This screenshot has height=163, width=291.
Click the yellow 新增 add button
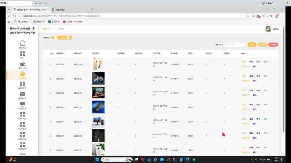coord(262,45)
